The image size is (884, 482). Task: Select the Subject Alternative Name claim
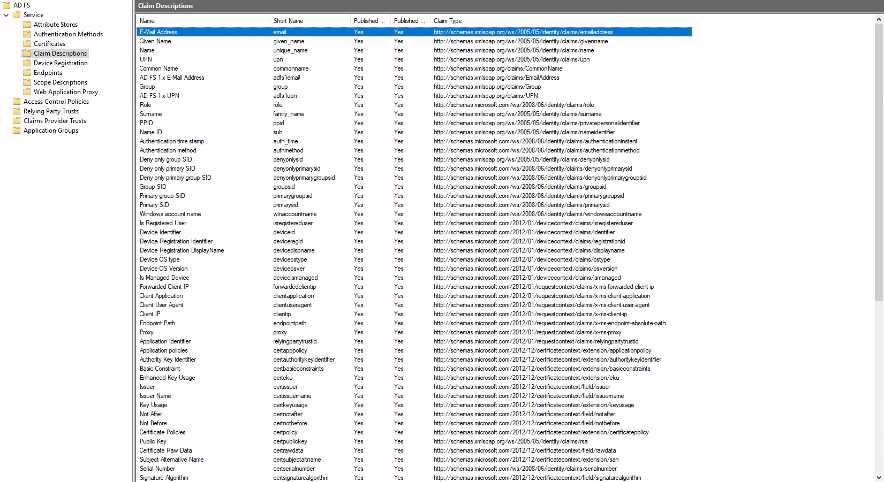point(414,460)
